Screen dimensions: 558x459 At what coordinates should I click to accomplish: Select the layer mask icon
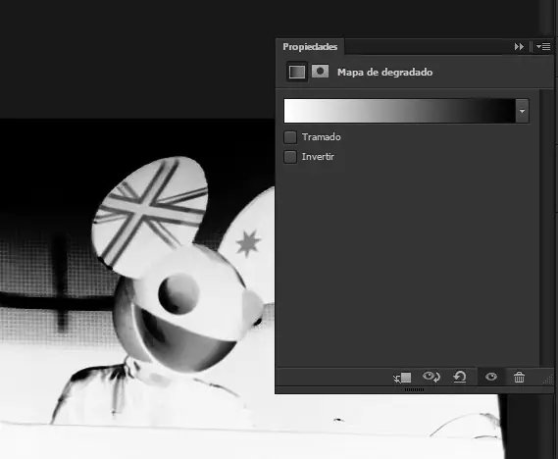[x=320, y=72]
